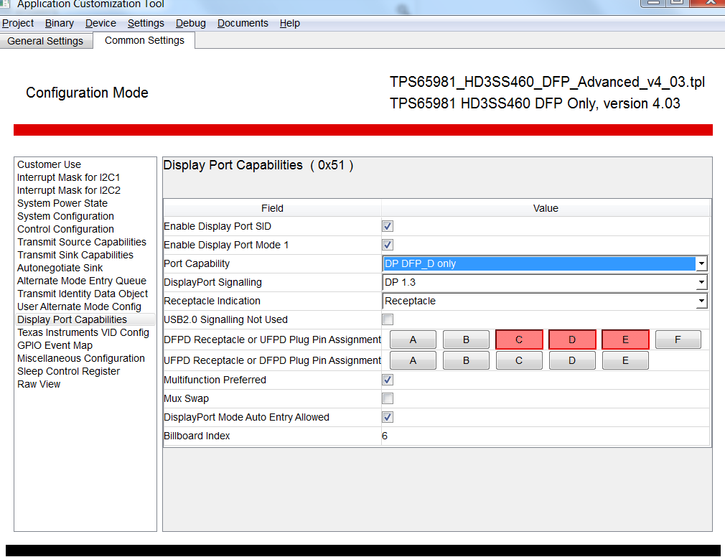The width and height of the screenshot is (725, 557).
Task: Open the Help menu
Action: click(x=289, y=23)
